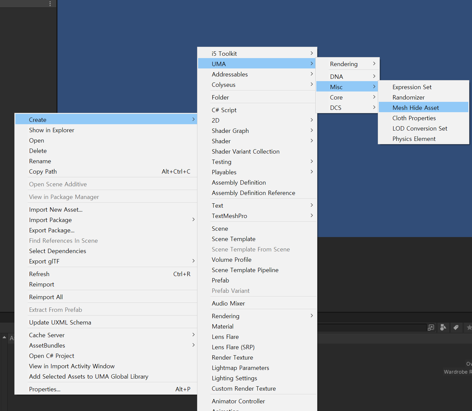Expand the i5 Toolkit submenu arrow
Screen dimensions: 472x411
pyautogui.click(x=312, y=53)
